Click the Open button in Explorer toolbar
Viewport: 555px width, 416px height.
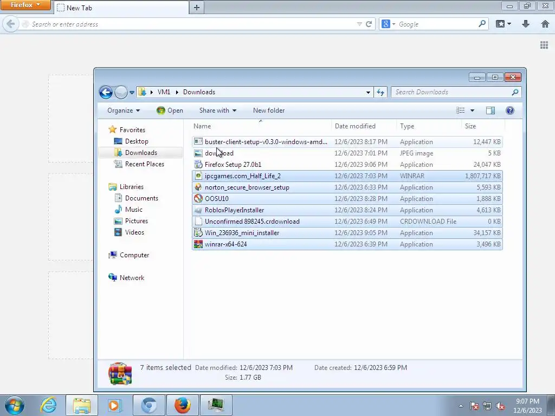point(170,110)
